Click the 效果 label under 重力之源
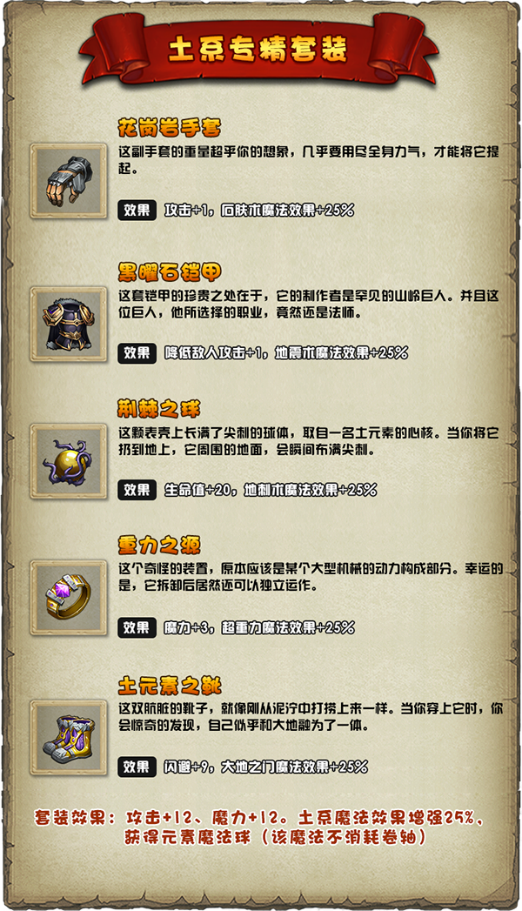The width and height of the screenshot is (522, 911). tap(137, 627)
